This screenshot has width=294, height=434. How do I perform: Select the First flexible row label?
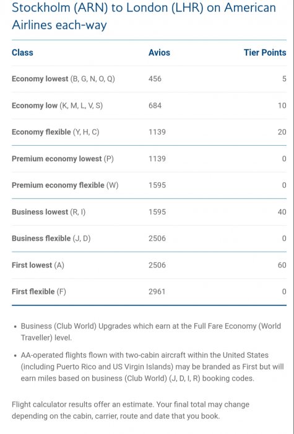39,292
